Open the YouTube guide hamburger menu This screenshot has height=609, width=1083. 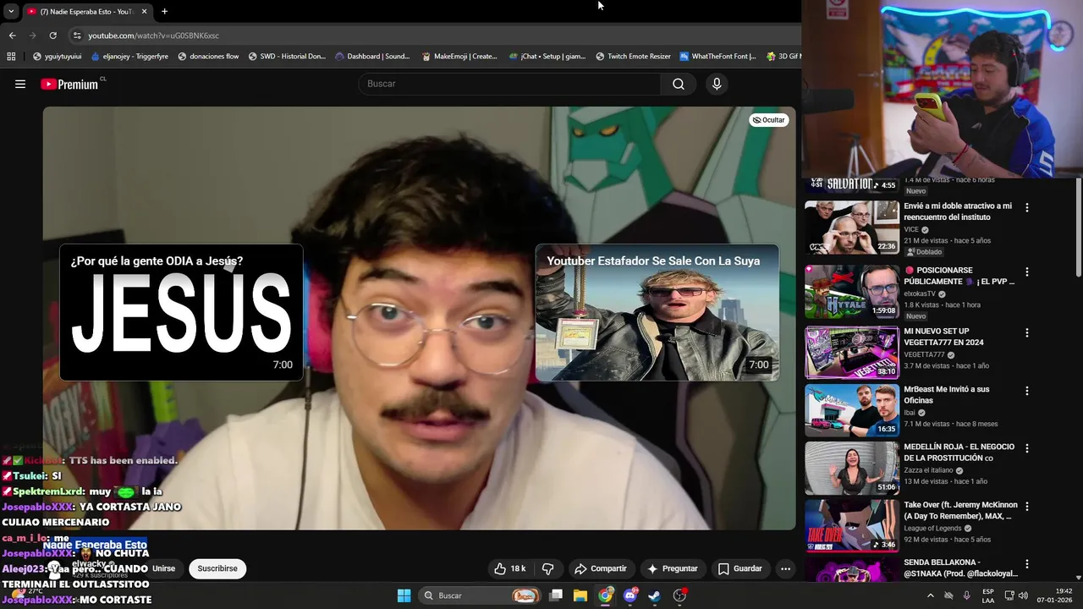[x=20, y=84]
